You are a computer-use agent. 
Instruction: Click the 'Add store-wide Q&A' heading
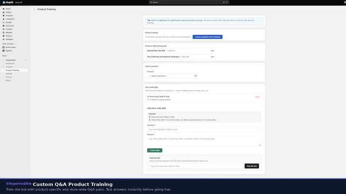tap(157, 108)
